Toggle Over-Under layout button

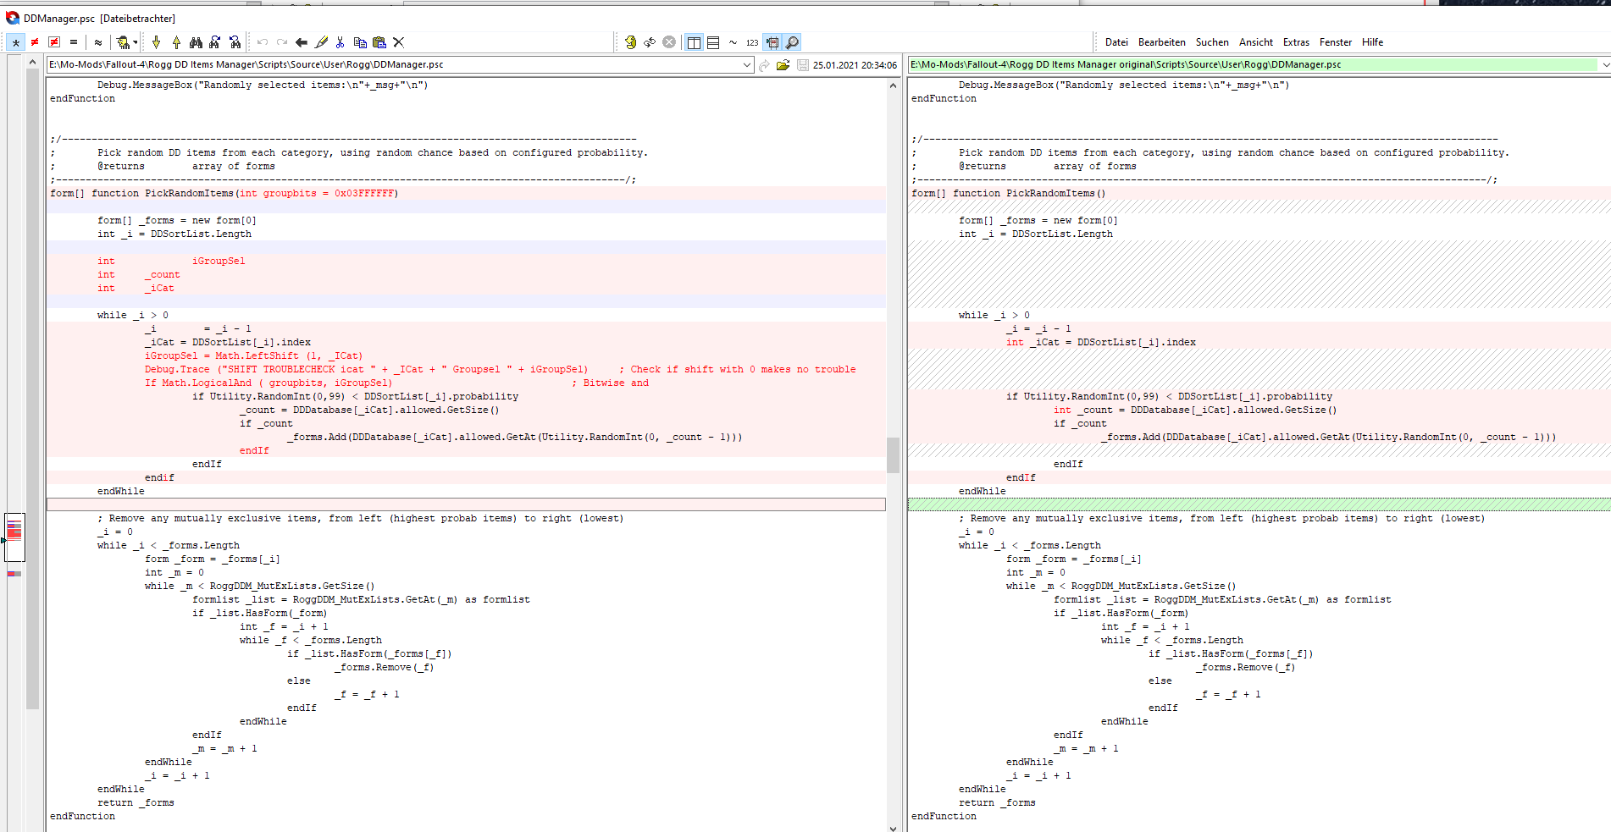click(713, 42)
